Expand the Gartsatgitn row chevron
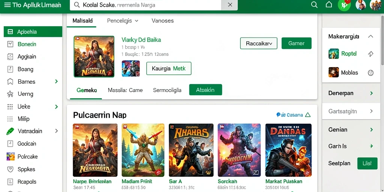Screen dimensions: 384x192 click(x=371, y=111)
